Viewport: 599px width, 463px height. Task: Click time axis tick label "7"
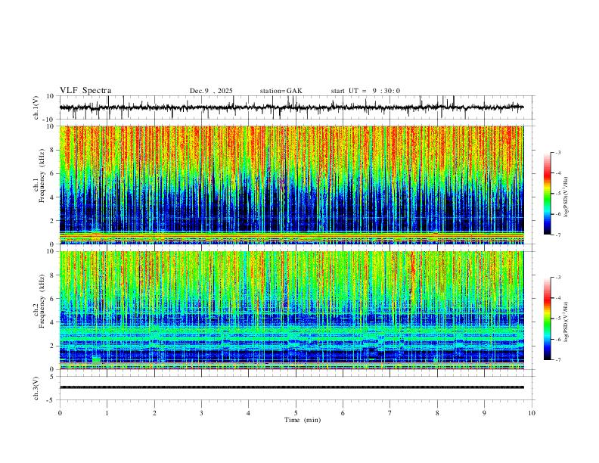[390, 413]
